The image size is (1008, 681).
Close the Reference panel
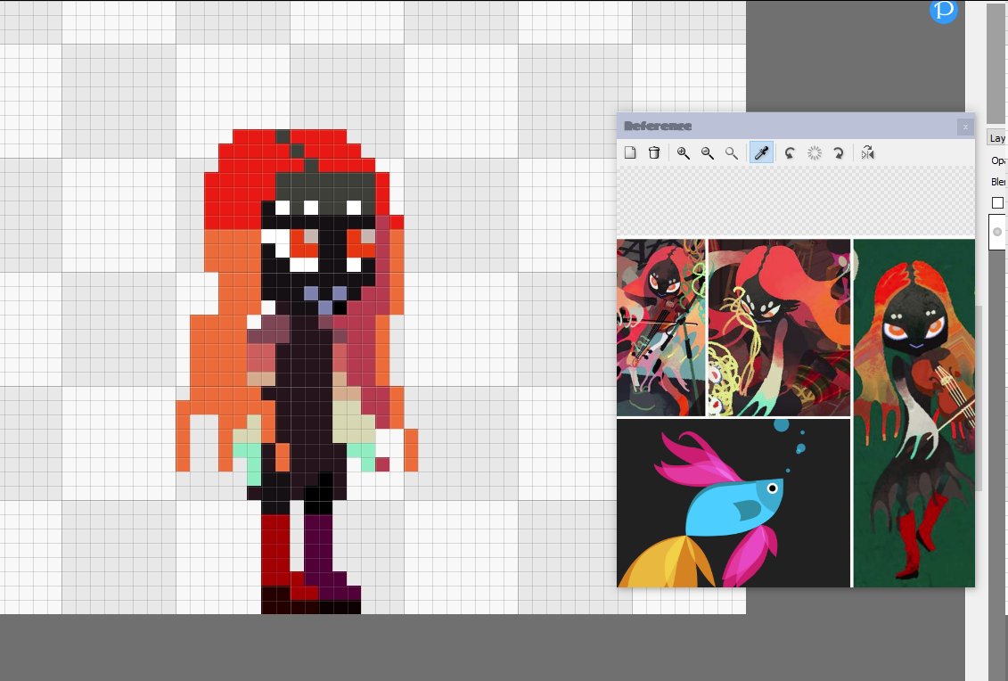pyautogui.click(x=965, y=127)
